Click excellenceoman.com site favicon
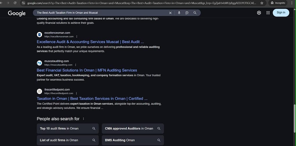The width and height of the screenshot is (296, 146). 39,34
